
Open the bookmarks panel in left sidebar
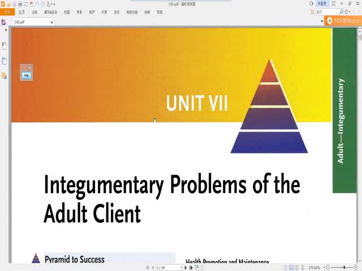[4, 46]
